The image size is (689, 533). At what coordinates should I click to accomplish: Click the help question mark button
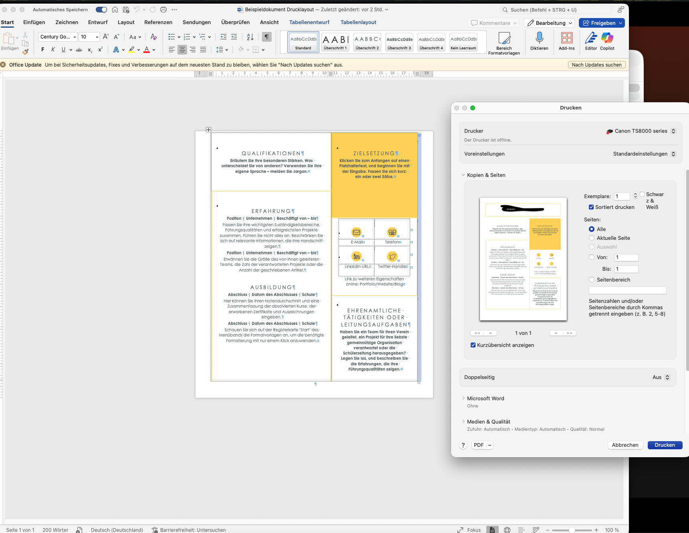click(463, 445)
